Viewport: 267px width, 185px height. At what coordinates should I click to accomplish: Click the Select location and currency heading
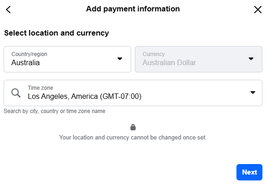click(56, 33)
